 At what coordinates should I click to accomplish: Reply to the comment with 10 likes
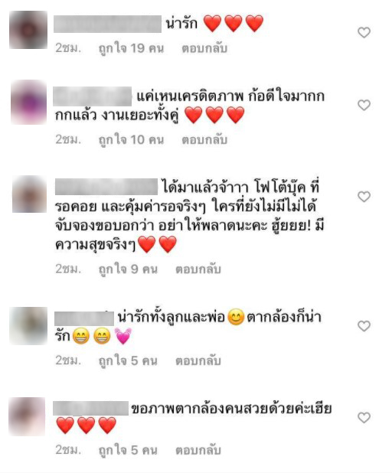[204, 140]
